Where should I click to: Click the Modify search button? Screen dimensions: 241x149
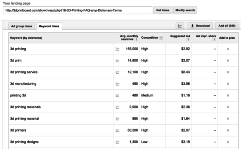[x=185, y=10]
